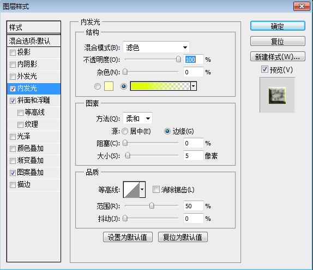This screenshot has width=313, height=270.
Task: Select the 光泽 style entry
Action: click(x=34, y=137)
